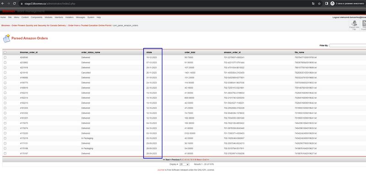Screen dimensions: 366x174
Task: Click the 31-10-2023 date cell
Action: click(151, 77)
